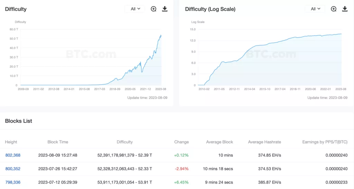Click the Height column header
This screenshot has height=189, width=354.
point(11,142)
